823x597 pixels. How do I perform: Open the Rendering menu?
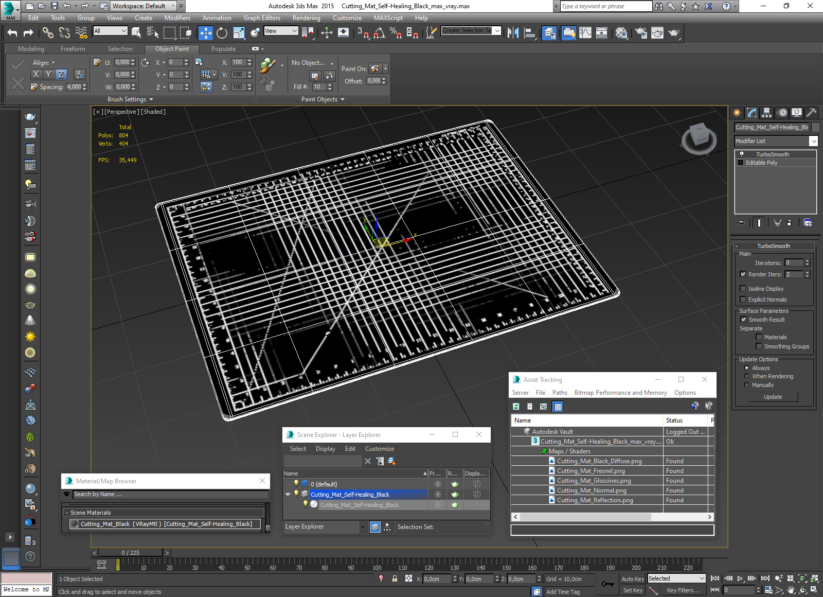pyautogui.click(x=306, y=18)
